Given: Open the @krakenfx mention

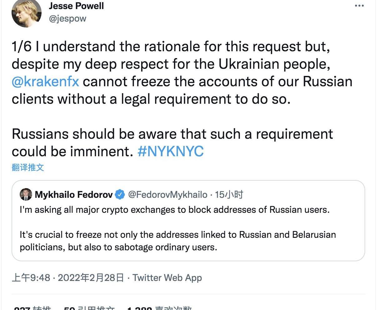Looking at the screenshot, I should (45, 82).
